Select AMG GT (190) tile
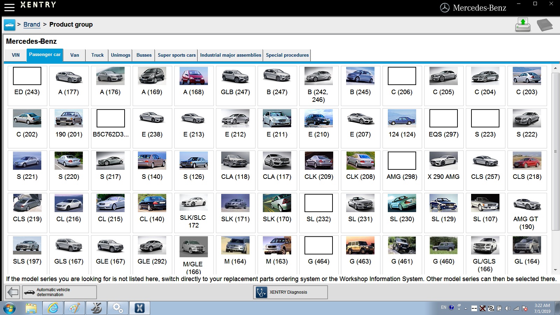560x315 pixels. click(x=527, y=213)
